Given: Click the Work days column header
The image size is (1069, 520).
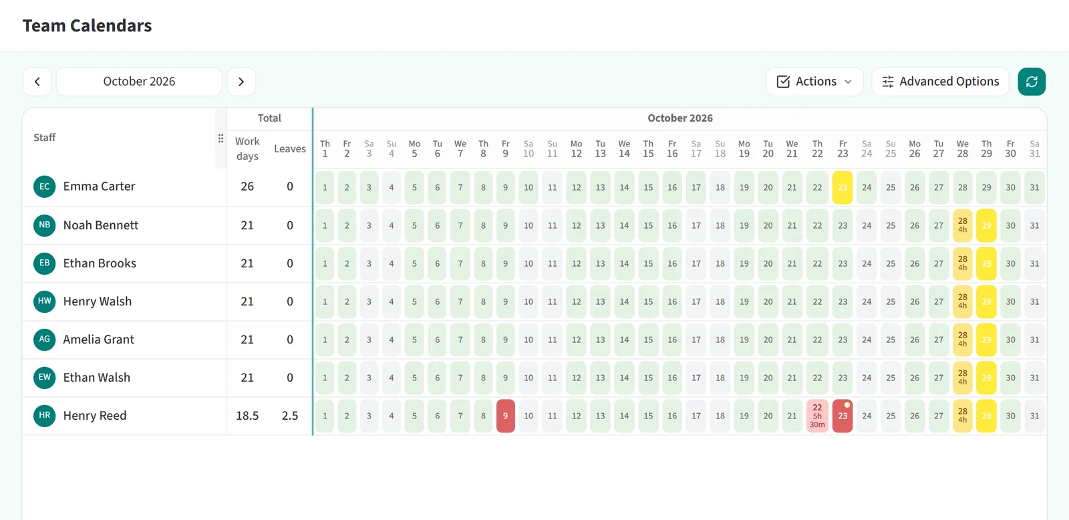Looking at the screenshot, I should [247, 148].
